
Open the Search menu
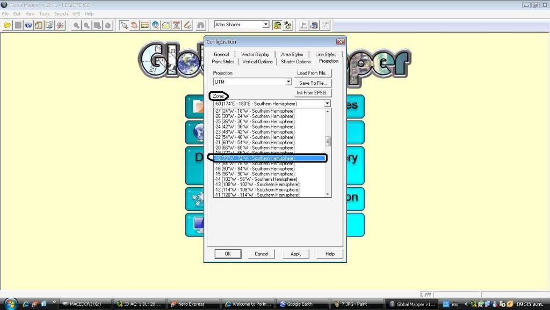(x=61, y=13)
